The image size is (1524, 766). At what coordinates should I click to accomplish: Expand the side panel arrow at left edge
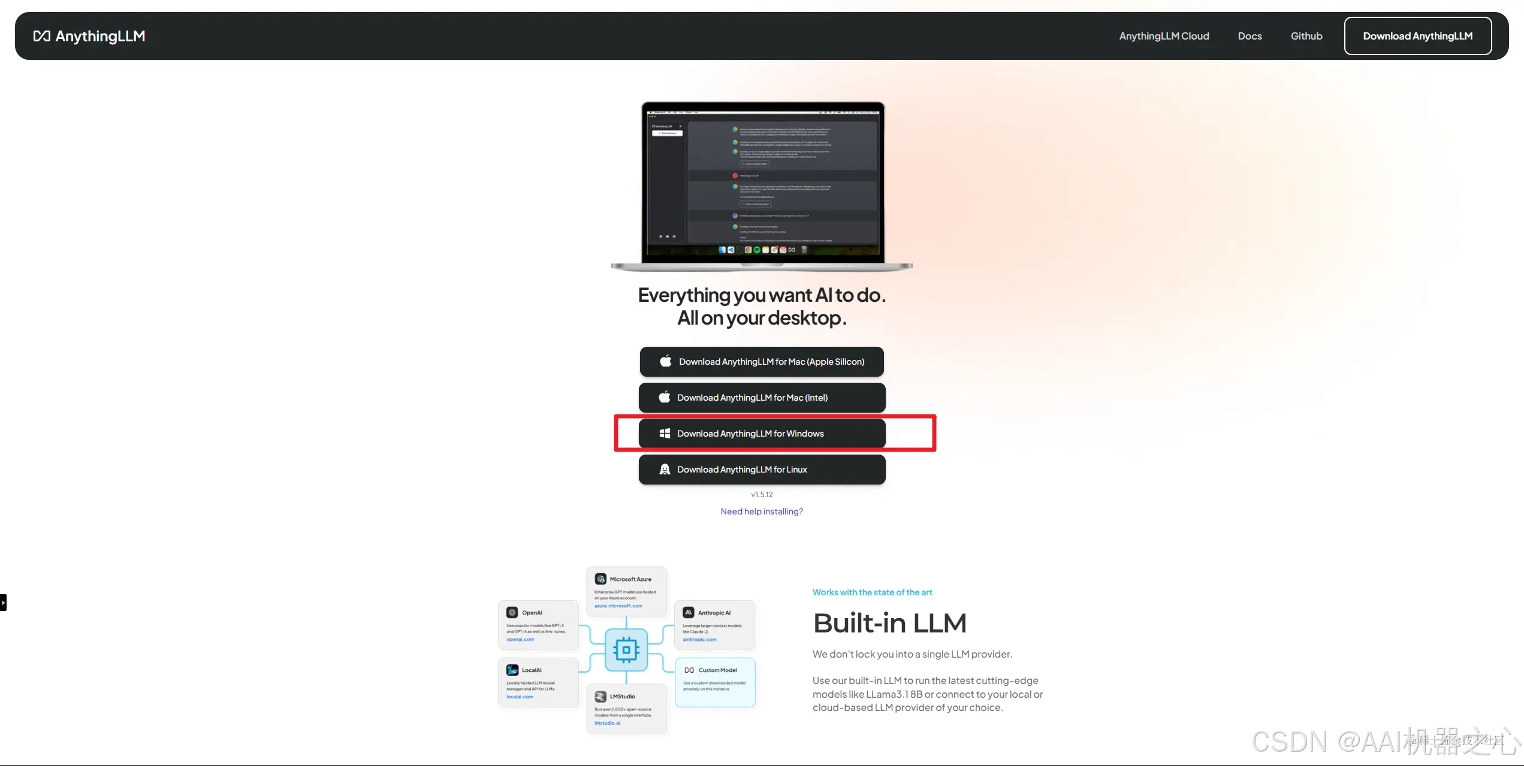(x=3, y=602)
